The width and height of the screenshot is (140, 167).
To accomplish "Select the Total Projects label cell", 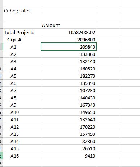I will point(22,32).
